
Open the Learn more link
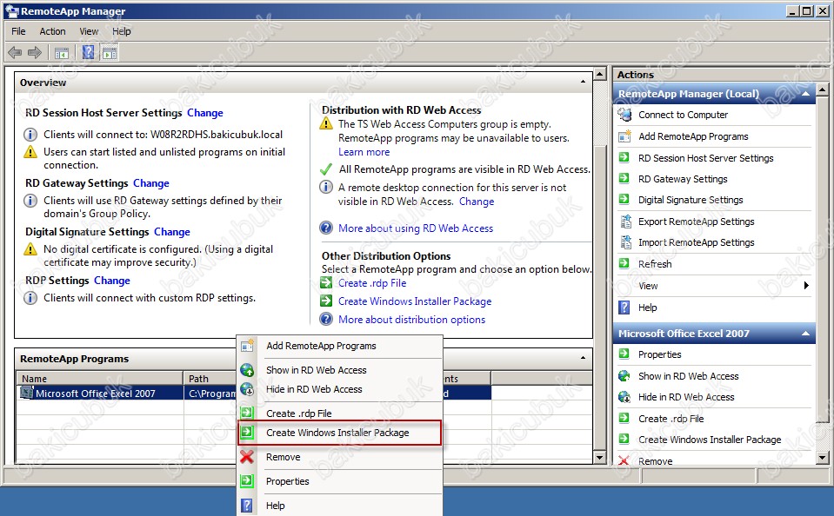click(x=364, y=152)
